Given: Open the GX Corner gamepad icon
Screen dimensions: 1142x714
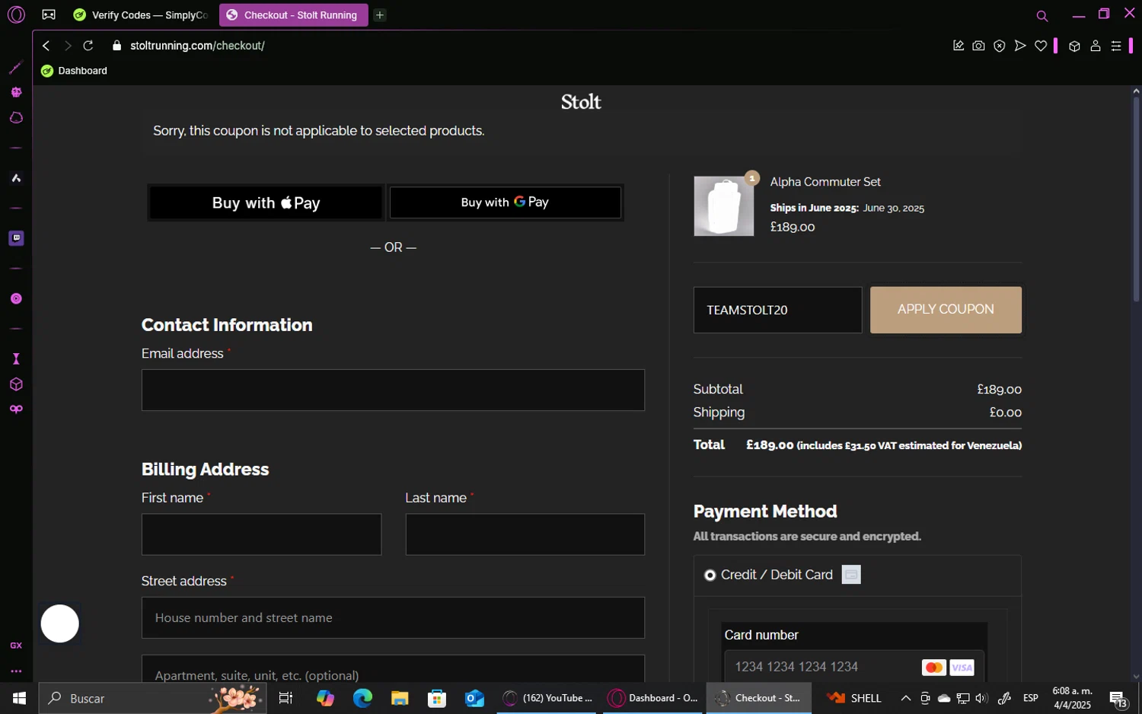Looking at the screenshot, I should pyautogui.click(x=49, y=14).
